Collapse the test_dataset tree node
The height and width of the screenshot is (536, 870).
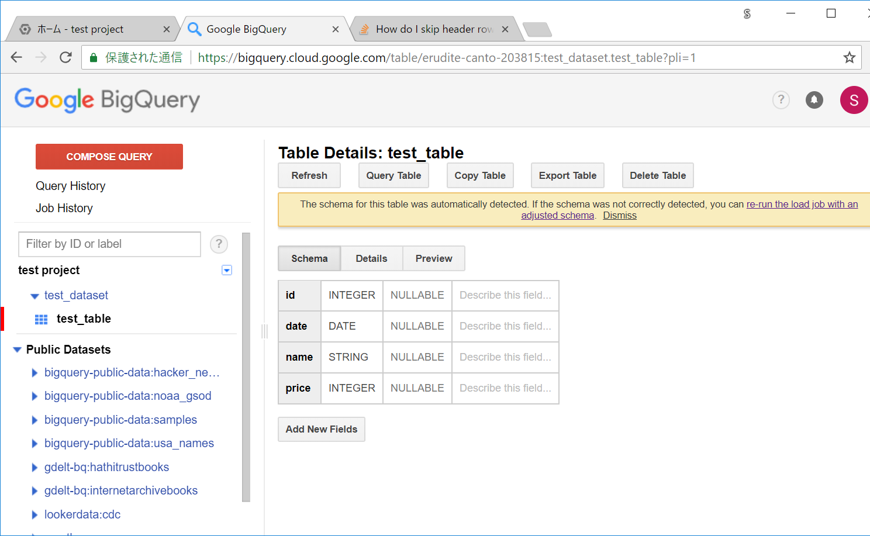pos(34,295)
